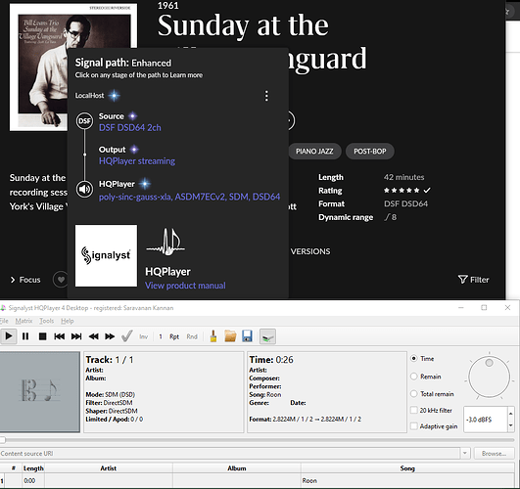This screenshot has width=520, height=489.
Task: Open the Tools menu
Action: tap(47, 321)
